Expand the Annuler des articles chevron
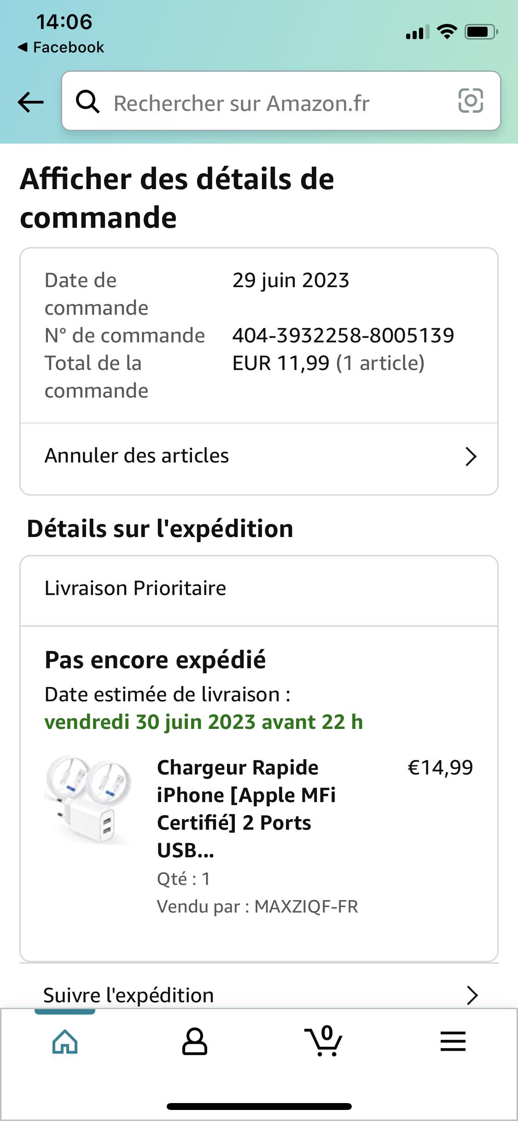Image resolution: width=518 pixels, height=1121 pixels. [470, 456]
